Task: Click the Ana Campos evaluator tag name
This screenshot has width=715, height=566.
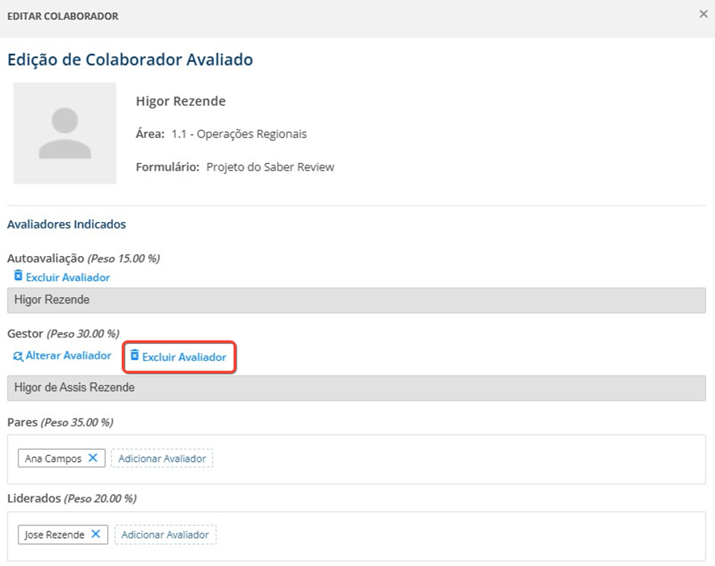Action: point(53,459)
